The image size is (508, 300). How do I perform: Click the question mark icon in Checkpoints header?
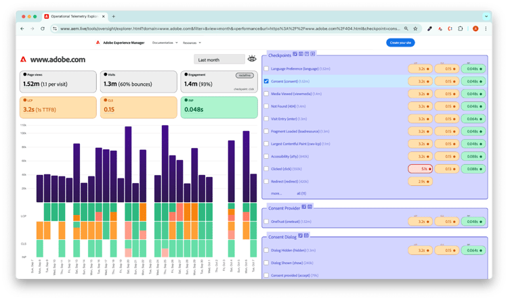tap(307, 53)
